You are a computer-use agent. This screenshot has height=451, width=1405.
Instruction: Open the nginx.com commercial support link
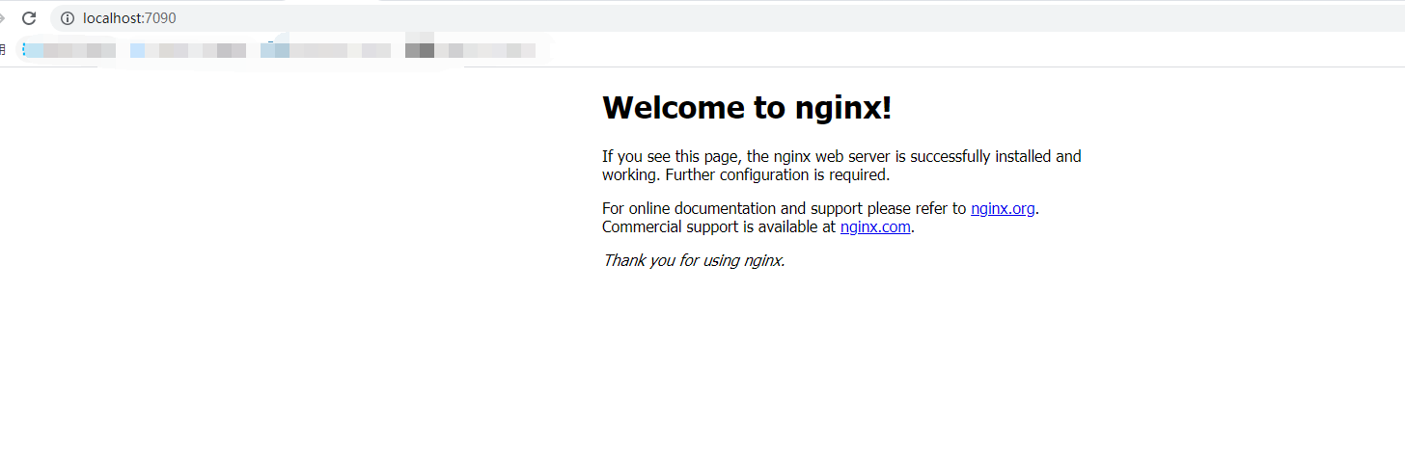pyautogui.click(x=875, y=227)
